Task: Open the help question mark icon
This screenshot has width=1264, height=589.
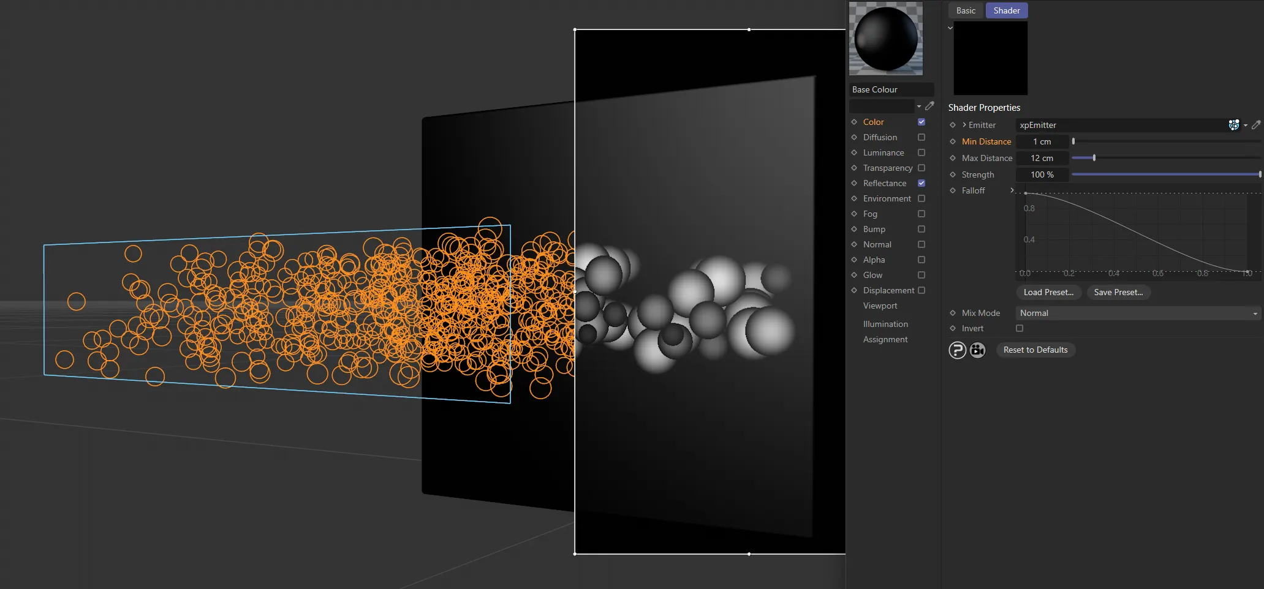Action: point(957,350)
